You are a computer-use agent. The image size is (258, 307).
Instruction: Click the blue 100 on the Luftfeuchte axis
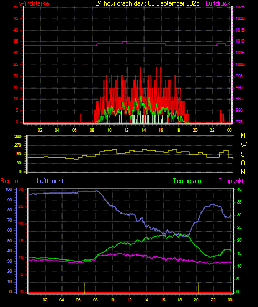9,190
